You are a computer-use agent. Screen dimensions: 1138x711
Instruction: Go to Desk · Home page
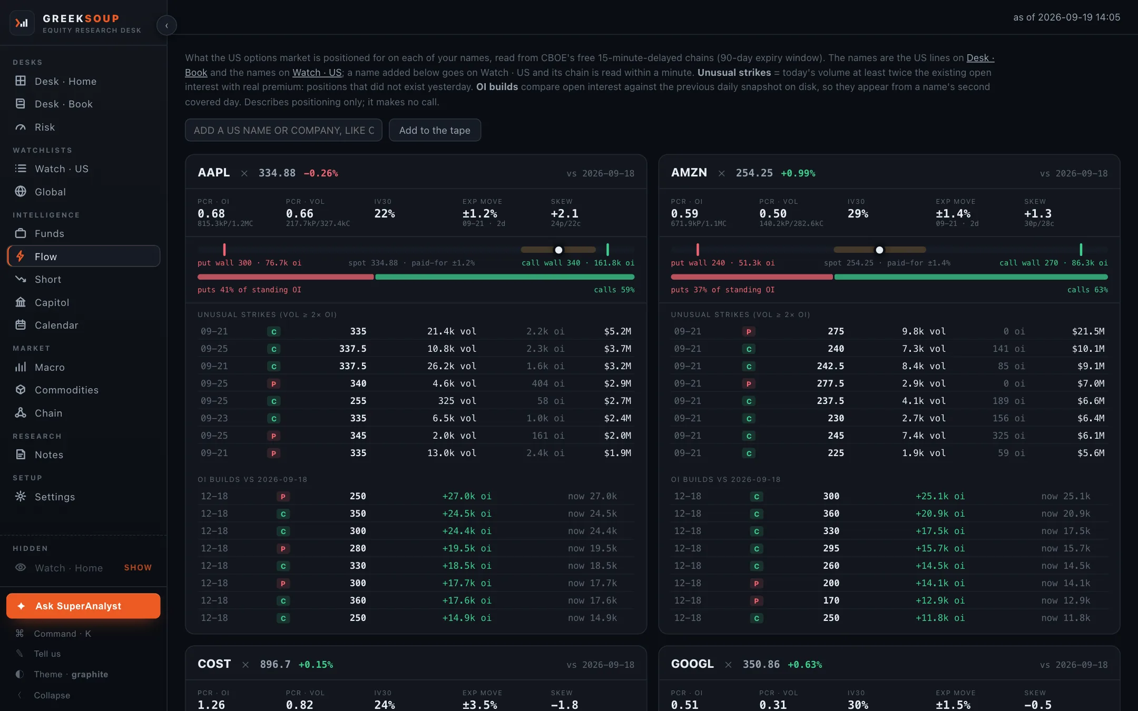coord(83,81)
